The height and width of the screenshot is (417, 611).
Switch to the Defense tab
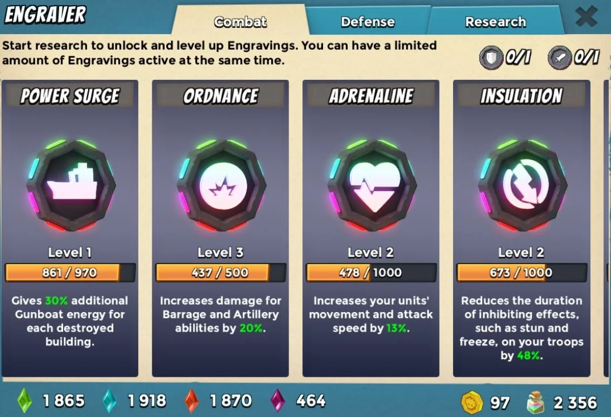pyautogui.click(x=368, y=21)
